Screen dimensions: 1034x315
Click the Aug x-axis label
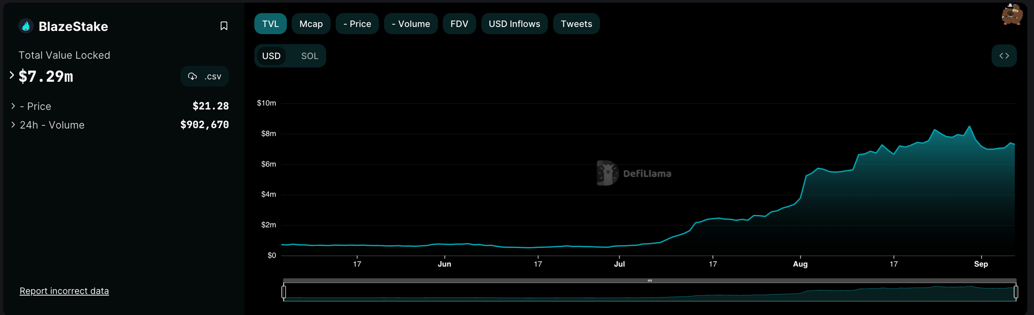[800, 264]
